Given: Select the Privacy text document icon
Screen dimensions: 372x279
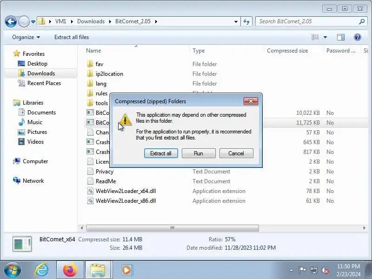Looking at the screenshot, I should [x=90, y=171].
